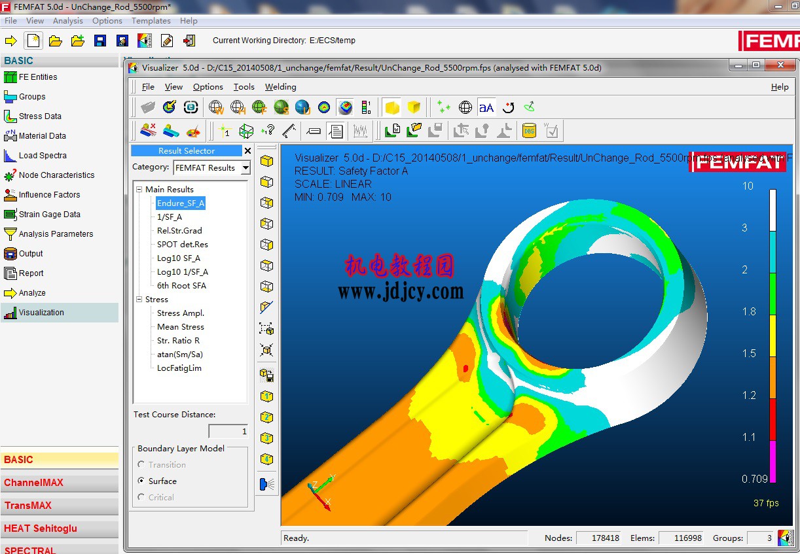Click the aA font size icon
The height and width of the screenshot is (554, 800).
(x=486, y=107)
